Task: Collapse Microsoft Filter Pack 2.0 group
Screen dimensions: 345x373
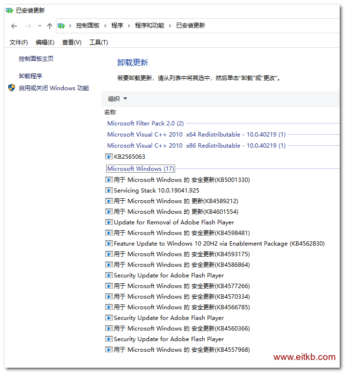Action: [145, 123]
